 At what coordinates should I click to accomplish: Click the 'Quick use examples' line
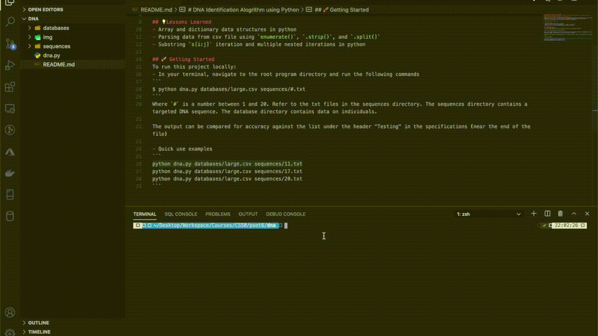tap(182, 149)
